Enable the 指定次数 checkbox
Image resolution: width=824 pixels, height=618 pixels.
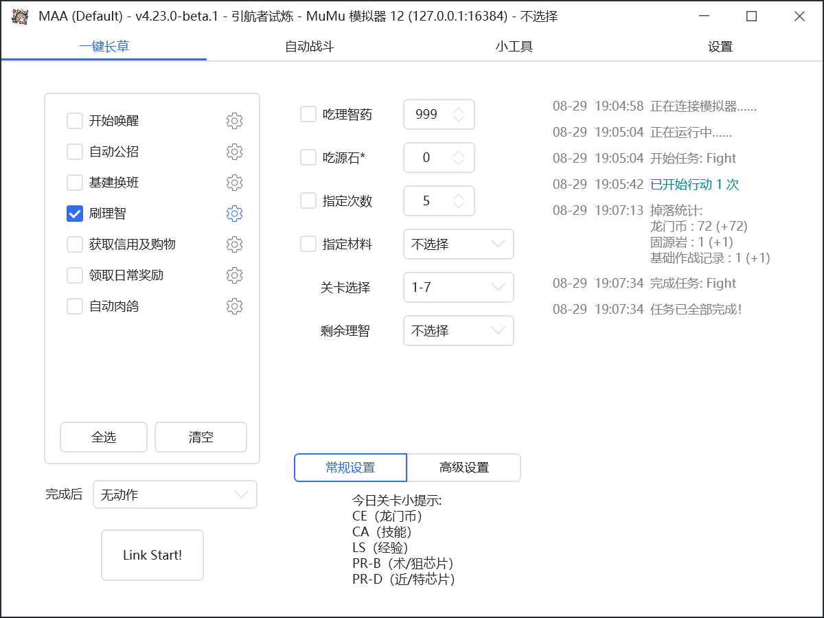click(308, 201)
